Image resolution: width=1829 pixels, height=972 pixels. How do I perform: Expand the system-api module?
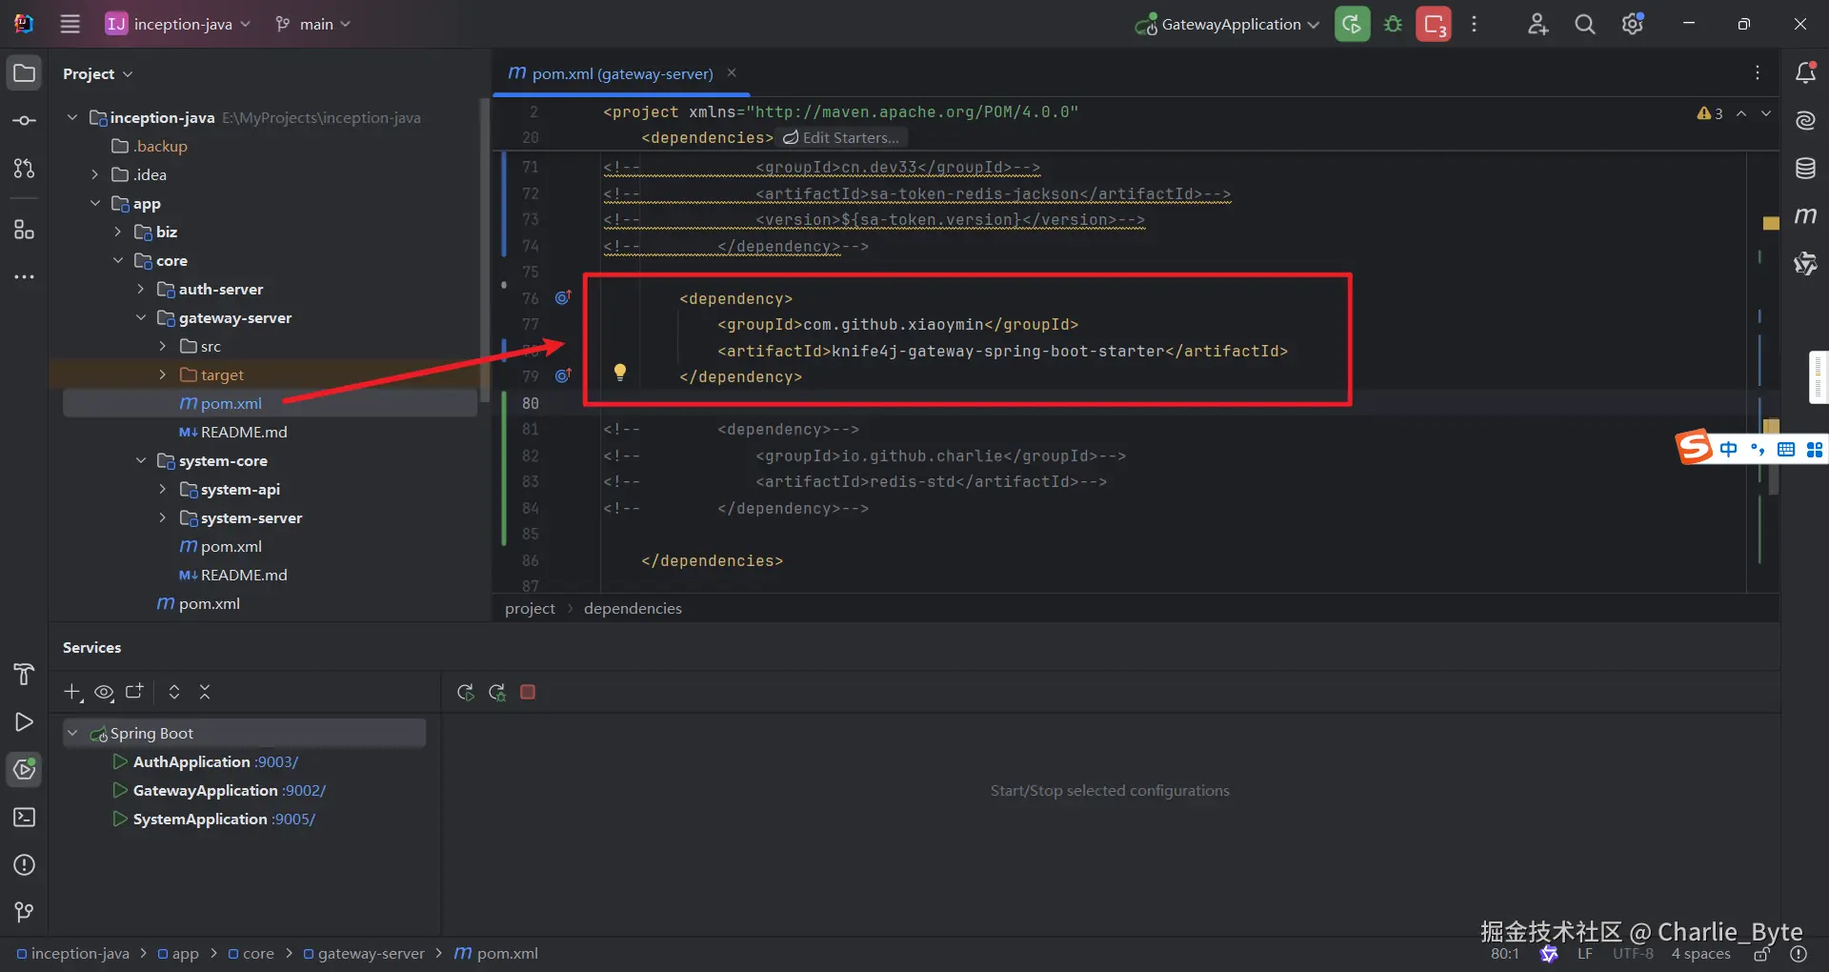tap(163, 489)
